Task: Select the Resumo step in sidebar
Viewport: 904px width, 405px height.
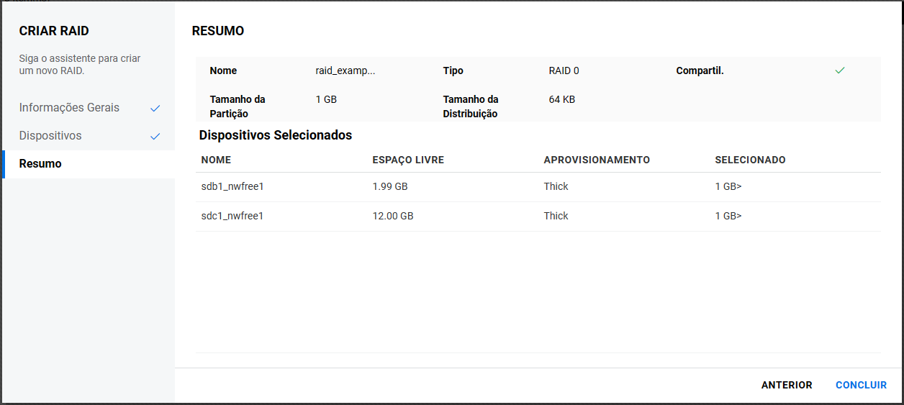Action: pos(40,164)
